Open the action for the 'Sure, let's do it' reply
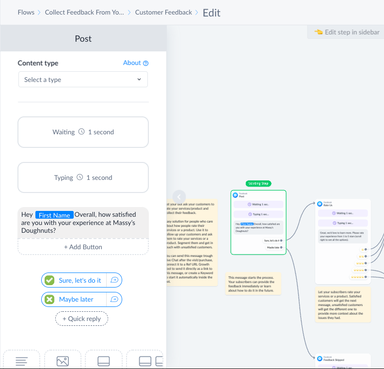The image size is (384, 369). (114, 280)
